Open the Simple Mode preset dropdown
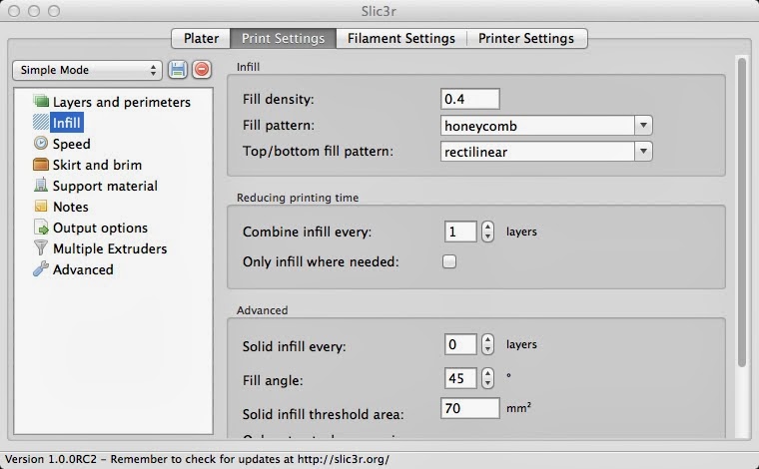Viewport: 759px width, 469px height. point(87,70)
